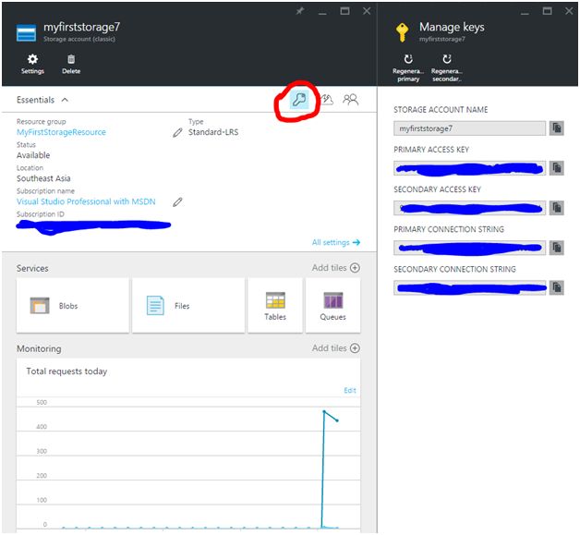Edit subscription name with pencil icon
The width and height of the screenshot is (580, 535).
coord(177,201)
